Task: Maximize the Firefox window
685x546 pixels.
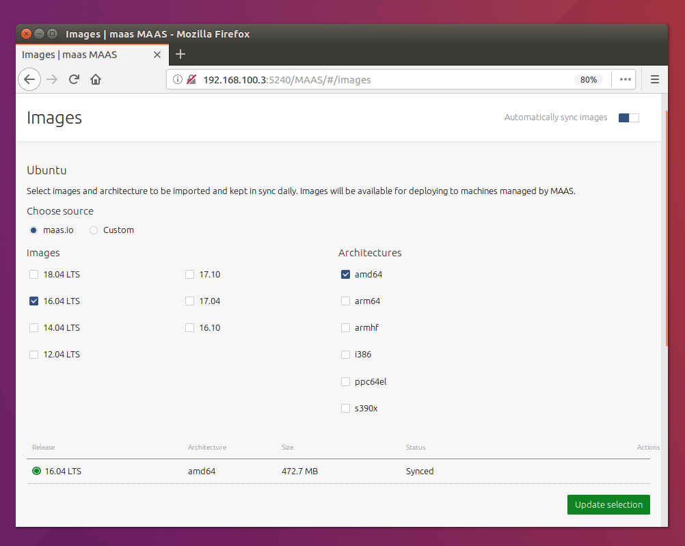Action: tap(53, 33)
